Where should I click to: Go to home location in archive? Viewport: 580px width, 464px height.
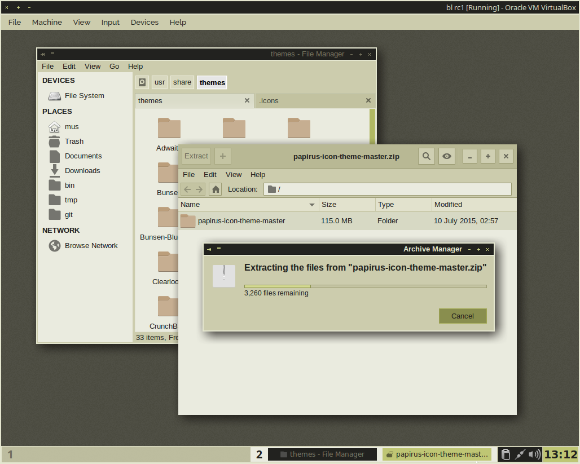[216, 189]
